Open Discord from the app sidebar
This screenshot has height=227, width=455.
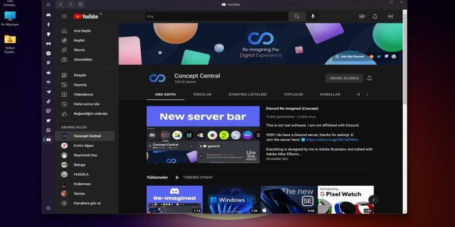pyautogui.click(x=49, y=15)
